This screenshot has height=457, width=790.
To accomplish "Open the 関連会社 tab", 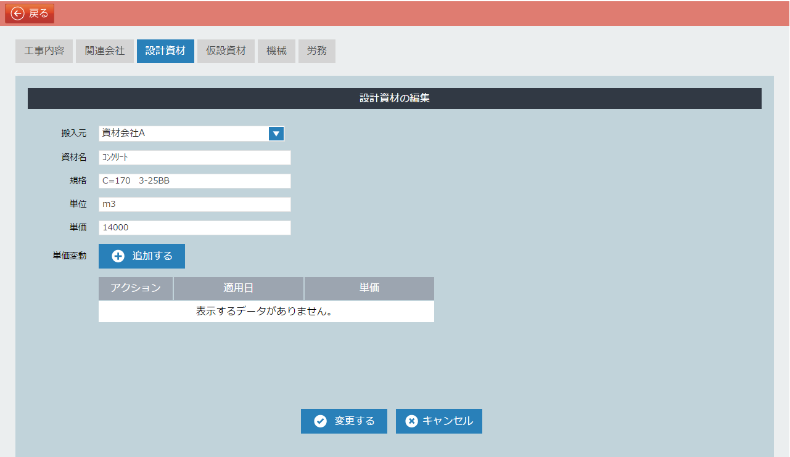I will (105, 51).
